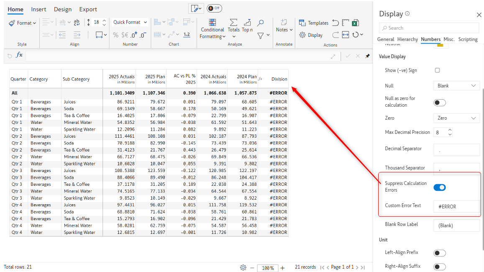Click the fx formula icon
484x272 pixels.
click(19, 55)
